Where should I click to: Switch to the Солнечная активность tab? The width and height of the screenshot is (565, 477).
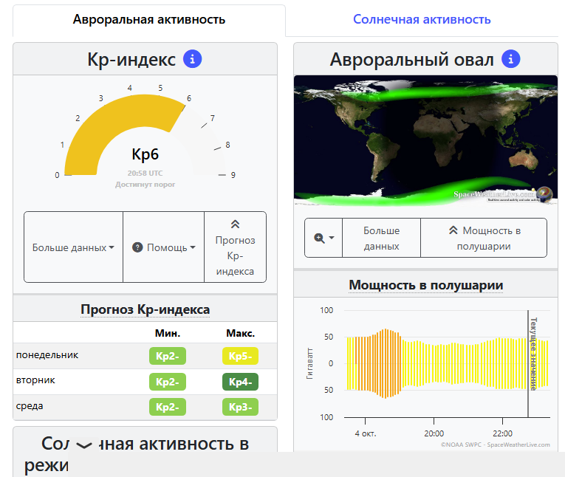point(422,20)
